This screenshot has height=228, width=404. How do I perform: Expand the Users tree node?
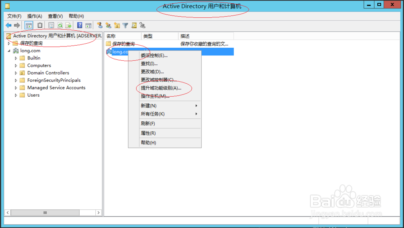pos(16,95)
